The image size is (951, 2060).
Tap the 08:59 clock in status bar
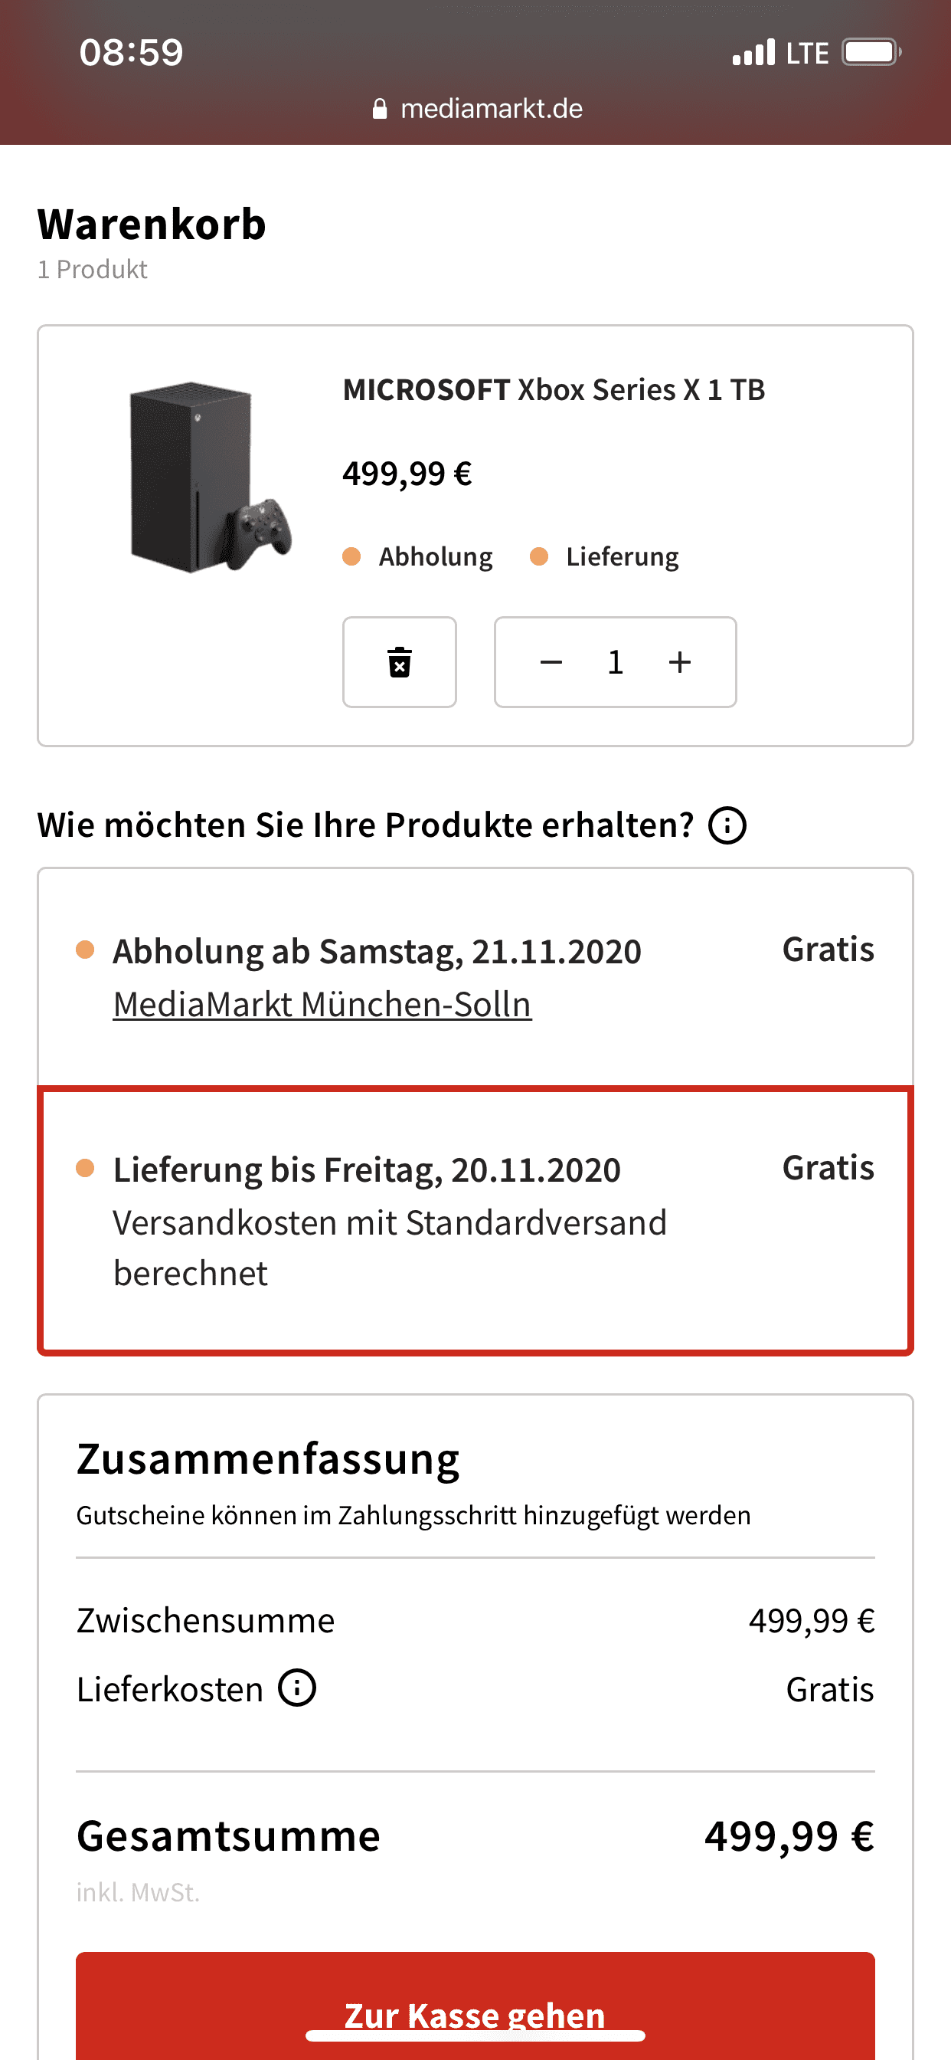point(131,53)
